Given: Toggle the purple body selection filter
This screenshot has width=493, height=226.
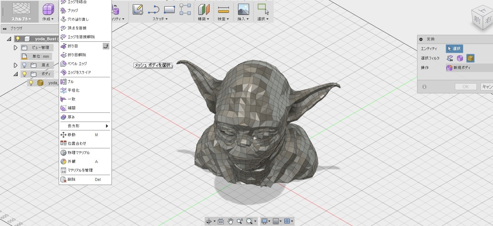Looking at the screenshot, I should [460, 58].
